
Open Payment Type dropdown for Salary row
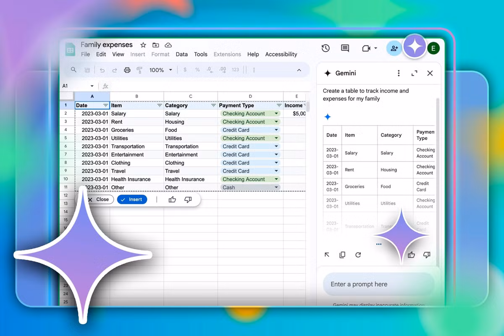click(276, 113)
